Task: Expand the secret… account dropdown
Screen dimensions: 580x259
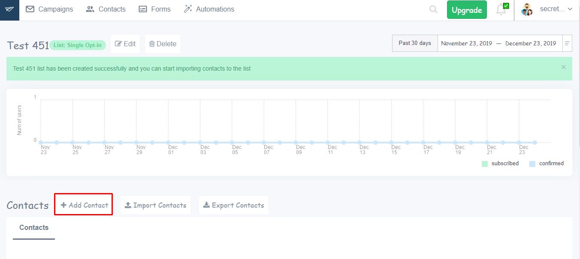Action: (x=556, y=9)
